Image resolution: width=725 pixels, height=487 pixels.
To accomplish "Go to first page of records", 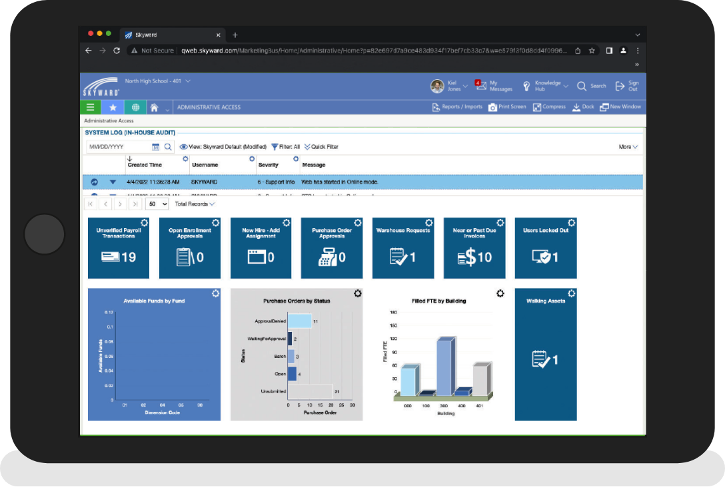I will tap(91, 204).
